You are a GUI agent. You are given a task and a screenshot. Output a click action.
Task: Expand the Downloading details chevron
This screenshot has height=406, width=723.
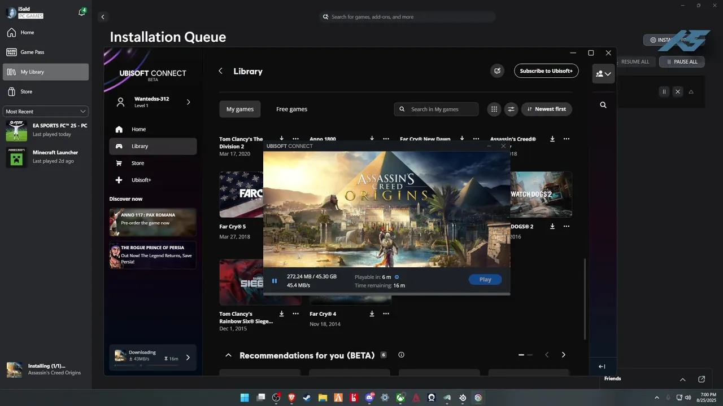[x=188, y=358]
